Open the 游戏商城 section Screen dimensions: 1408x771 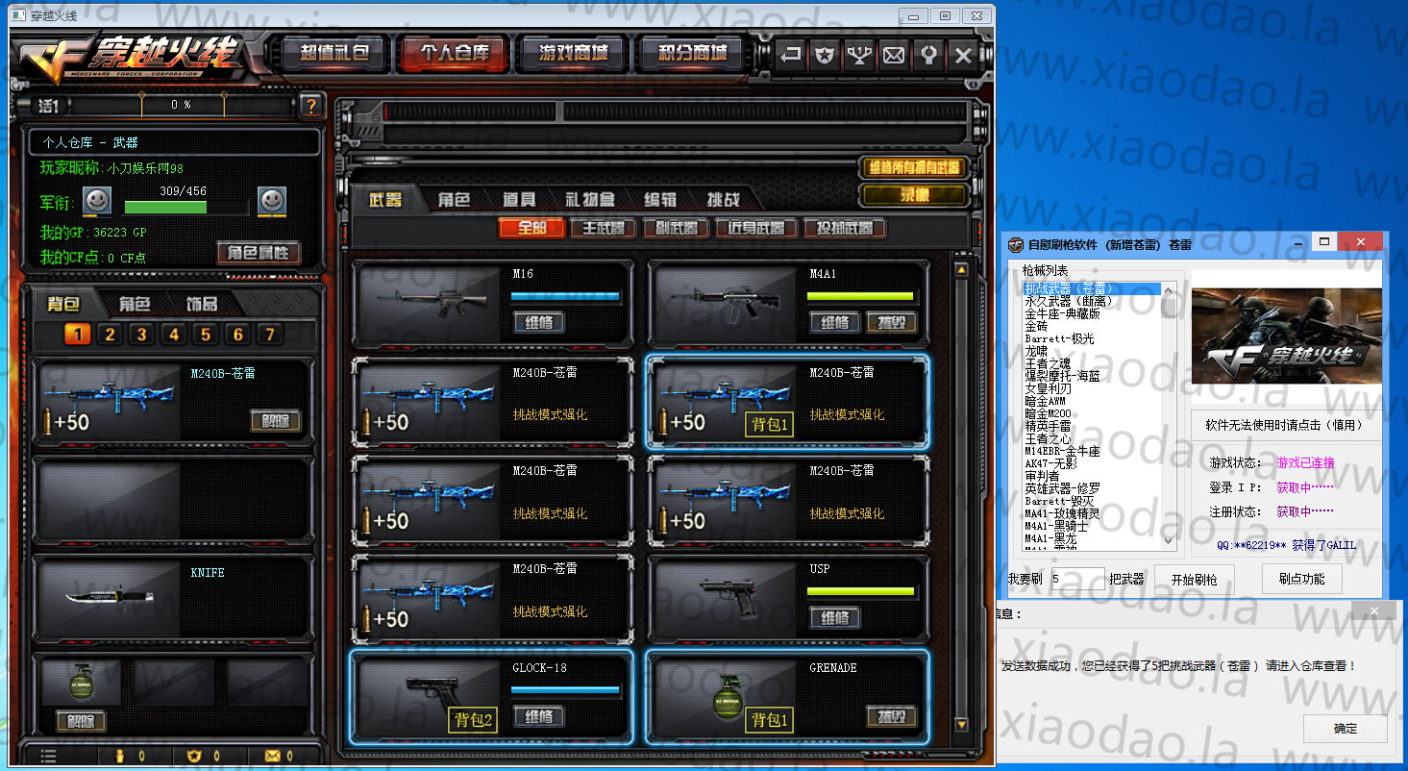(574, 53)
